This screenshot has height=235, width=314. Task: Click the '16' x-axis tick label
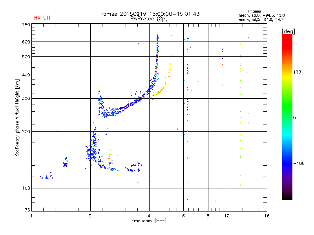click(267, 216)
